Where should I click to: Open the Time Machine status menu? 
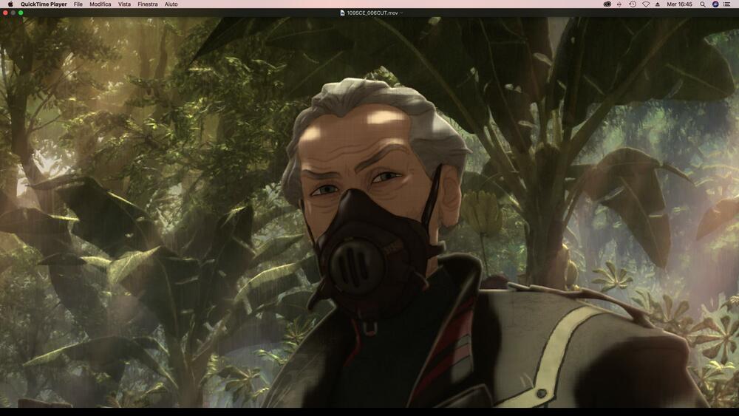coord(633,4)
